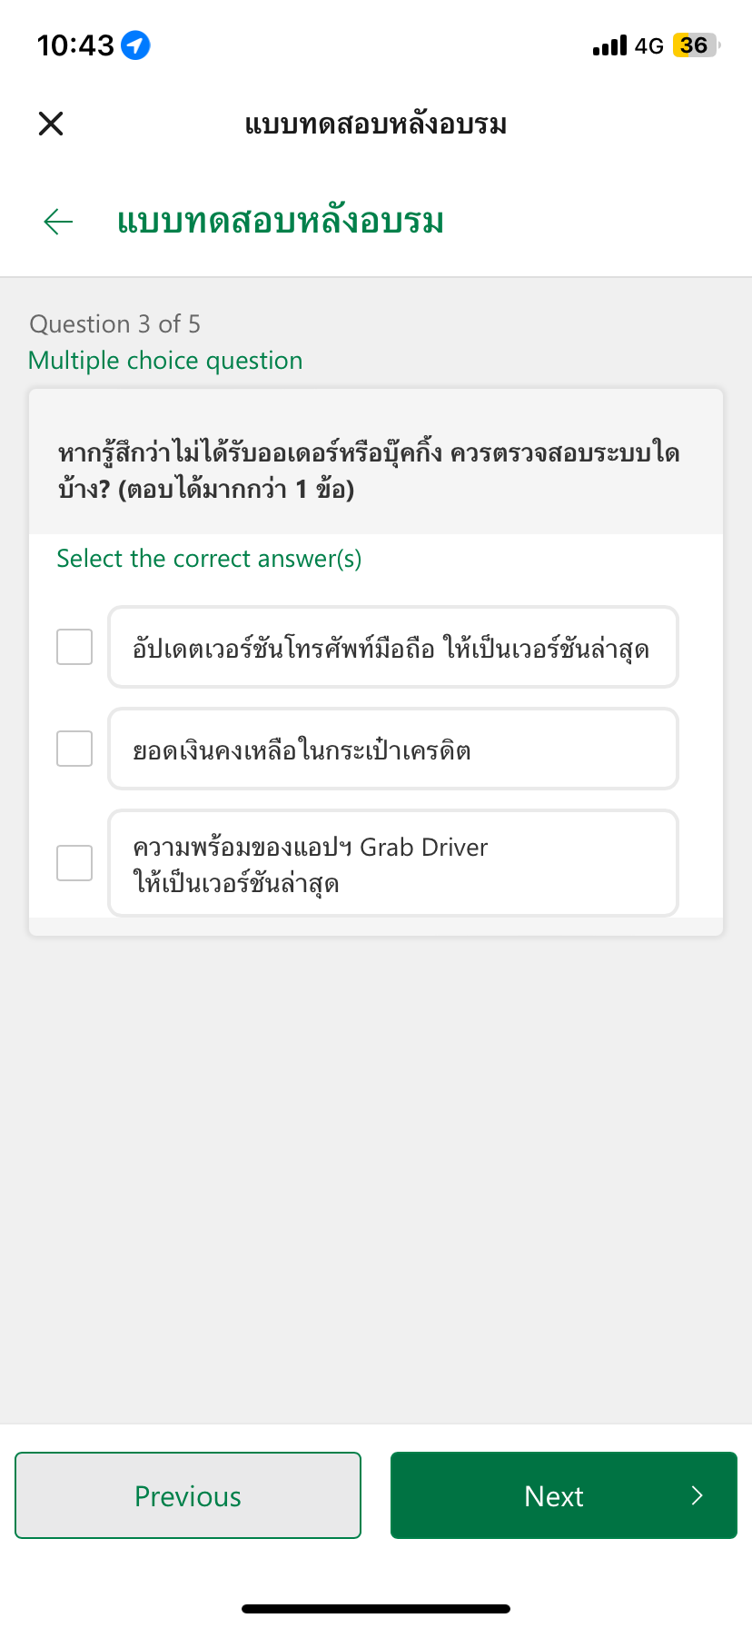Check the box for Grab Driver app readiness
The height and width of the screenshot is (1628, 752).
74,863
